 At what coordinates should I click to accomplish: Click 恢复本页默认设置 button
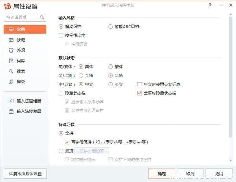[25, 173]
